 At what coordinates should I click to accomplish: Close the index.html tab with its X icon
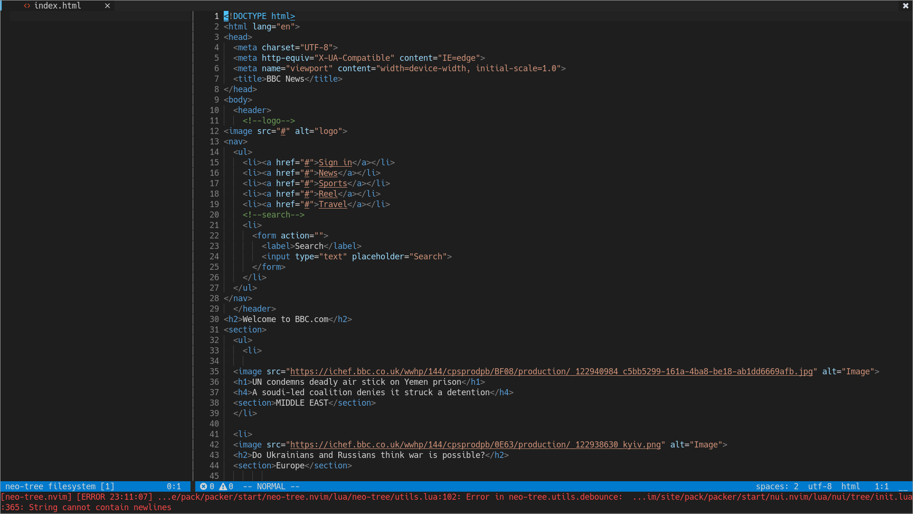(107, 6)
